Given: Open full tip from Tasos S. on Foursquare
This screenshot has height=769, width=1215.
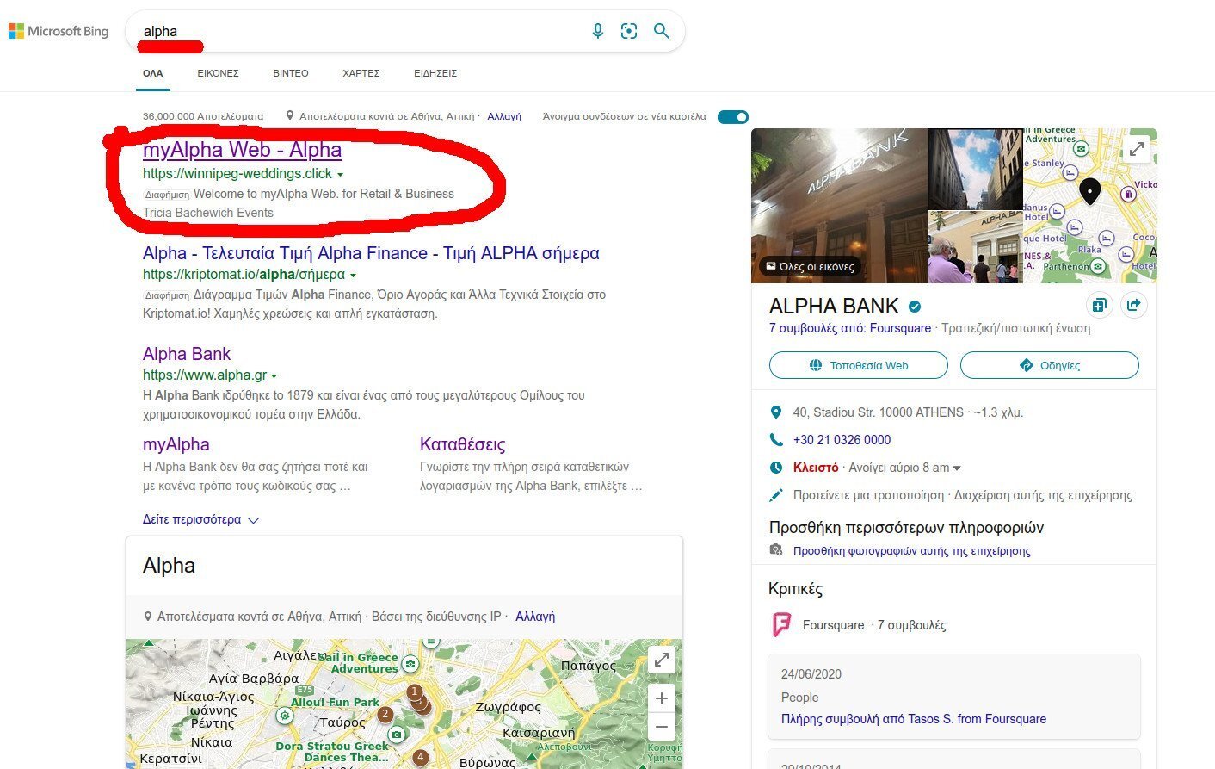Looking at the screenshot, I should 914,719.
